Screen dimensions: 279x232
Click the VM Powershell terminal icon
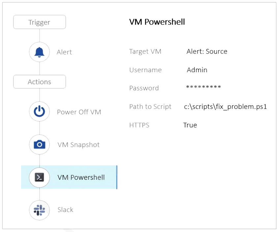(39, 177)
